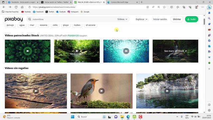Click the weather widget on taskbar

tap(12, 117)
